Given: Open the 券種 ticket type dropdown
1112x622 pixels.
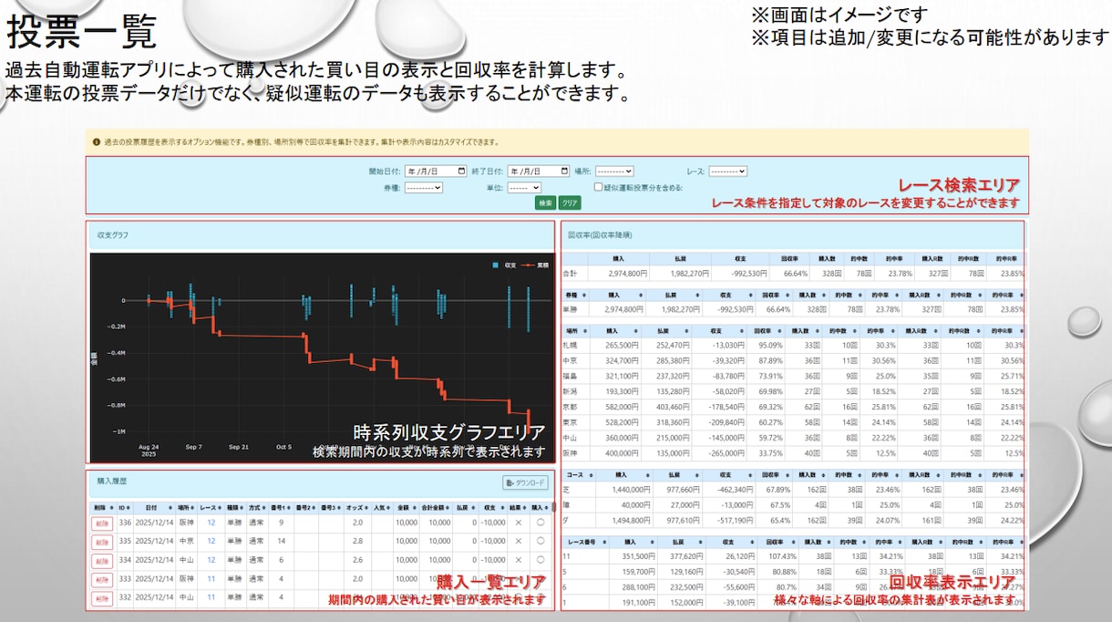Looking at the screenshot, I should click(x=423, y=187).
